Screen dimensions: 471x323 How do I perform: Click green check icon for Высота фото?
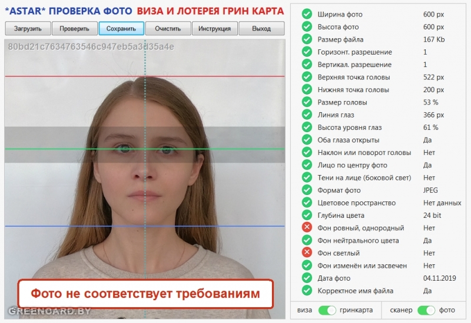[x=307, y=26]
